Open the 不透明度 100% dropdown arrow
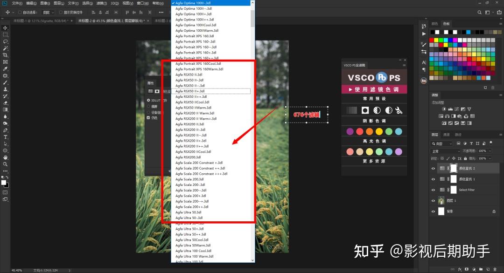The image size is (504, 273). tap(490, 151)
